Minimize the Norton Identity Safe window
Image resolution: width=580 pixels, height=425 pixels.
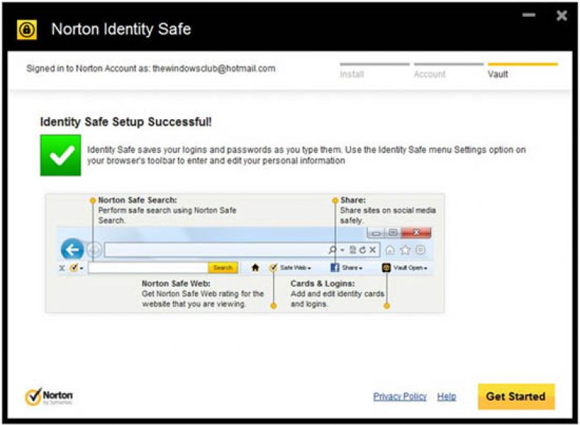529,15
